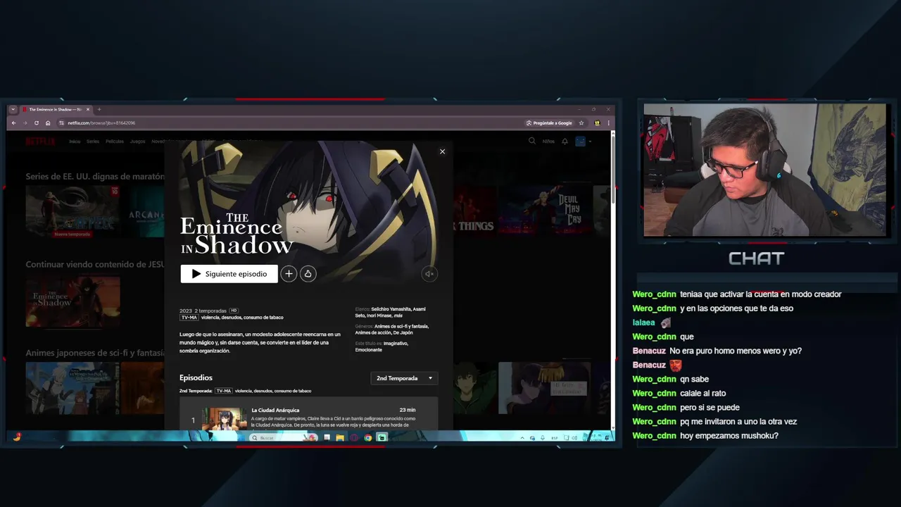Reload the Netflix page
This screenshot has height=507, width=901.
pyautogui.click(x=37, y=123)
